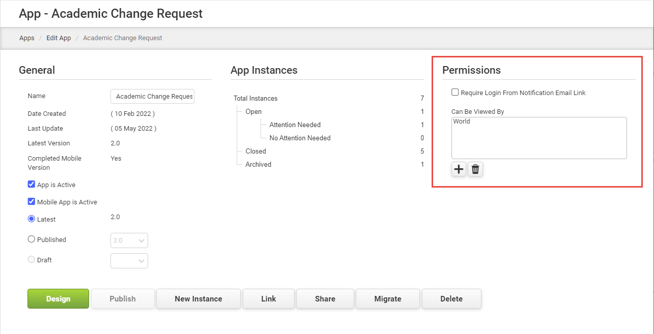This screenshot has width=654, height=334.
Task: Open Edit App breadcrumb link
Action: click(59, 38)
